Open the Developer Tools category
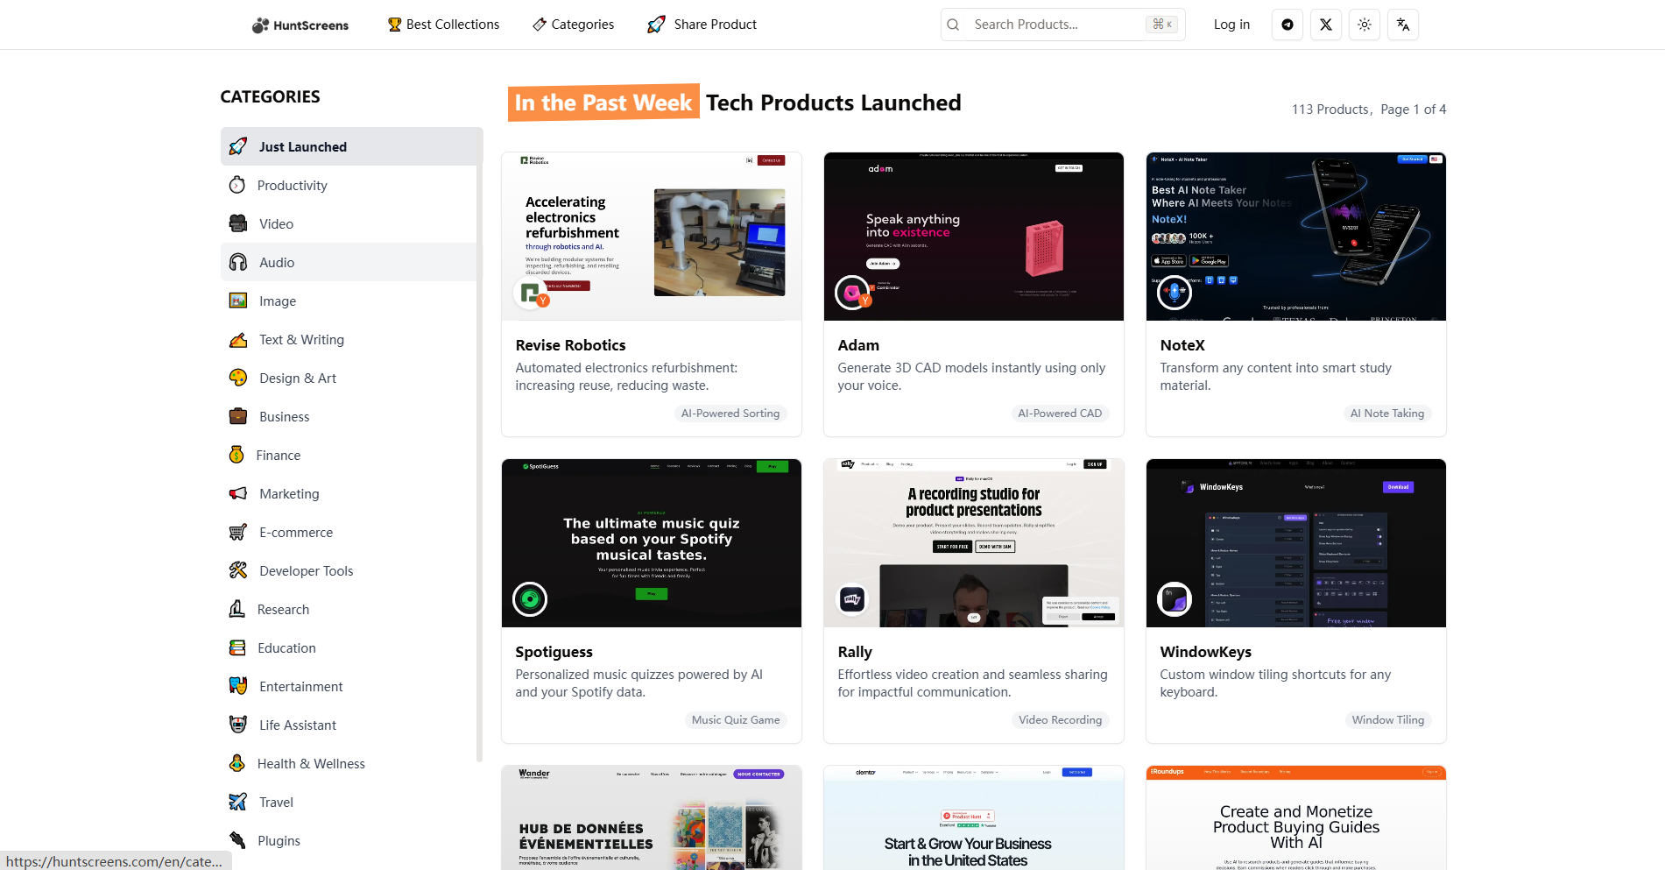1665x870 pixels. click(x=350, y=570)
